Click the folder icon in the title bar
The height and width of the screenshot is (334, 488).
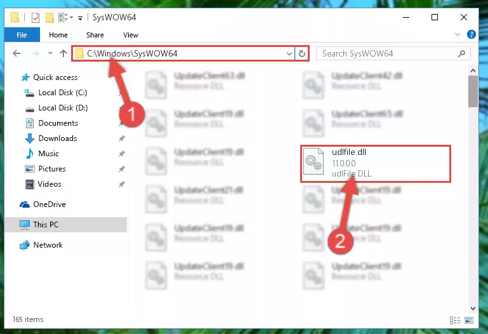(15, 17)
